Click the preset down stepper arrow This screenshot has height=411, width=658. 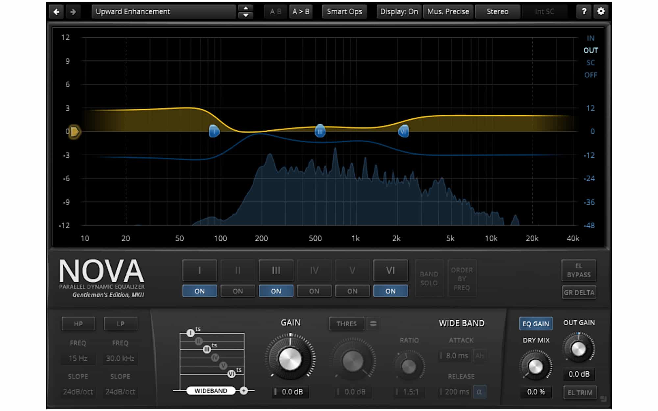245,15
